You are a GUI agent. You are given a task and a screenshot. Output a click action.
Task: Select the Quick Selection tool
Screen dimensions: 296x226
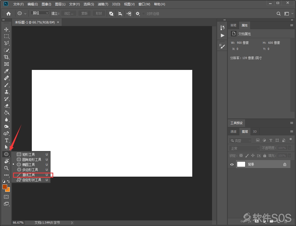(x=6, y=50)
